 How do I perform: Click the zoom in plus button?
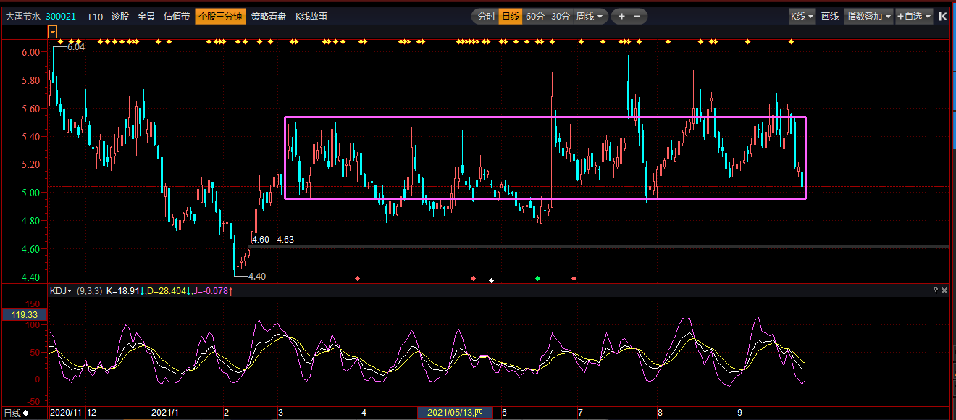point(621,16)
